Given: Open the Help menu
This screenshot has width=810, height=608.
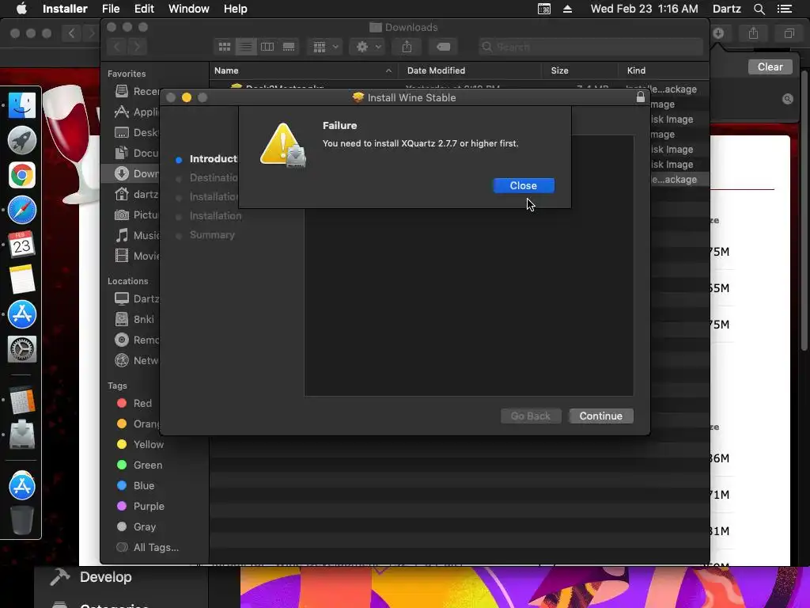Looking at the screenshot, I should (x=235, y=9).
